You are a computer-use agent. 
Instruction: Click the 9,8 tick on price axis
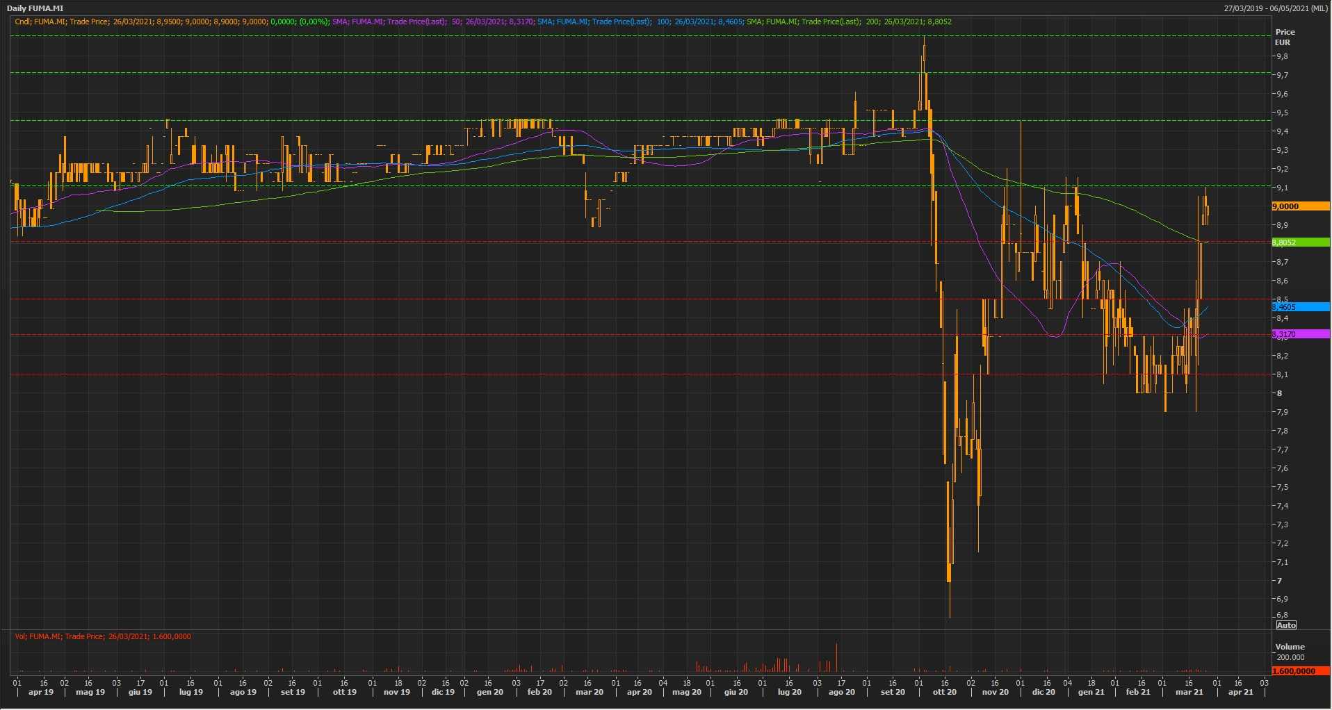tap(1282, 56)
